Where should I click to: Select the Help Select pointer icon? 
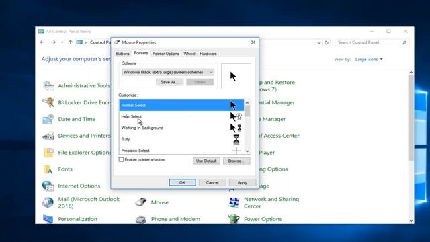(236, 116)
